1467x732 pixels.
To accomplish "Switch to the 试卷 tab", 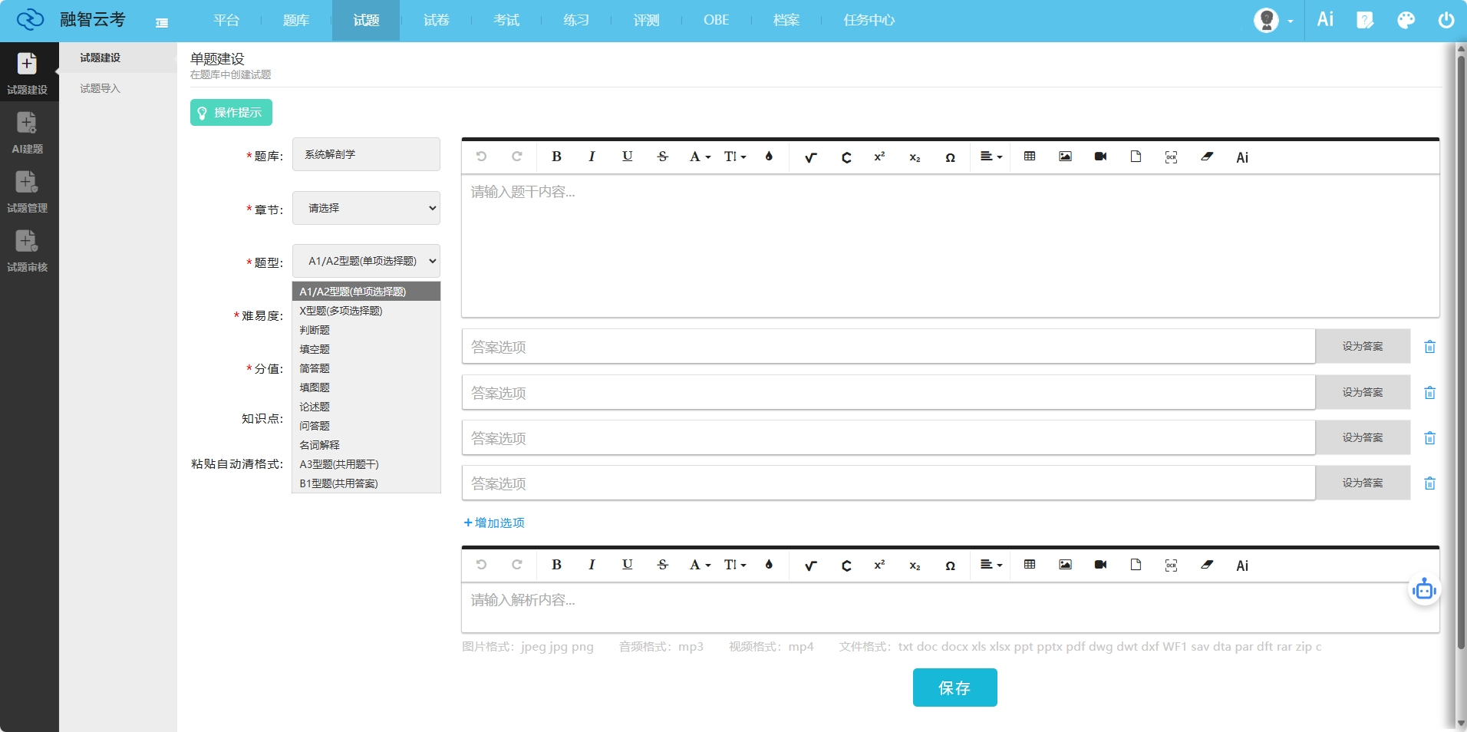I will tap(436, 20).
